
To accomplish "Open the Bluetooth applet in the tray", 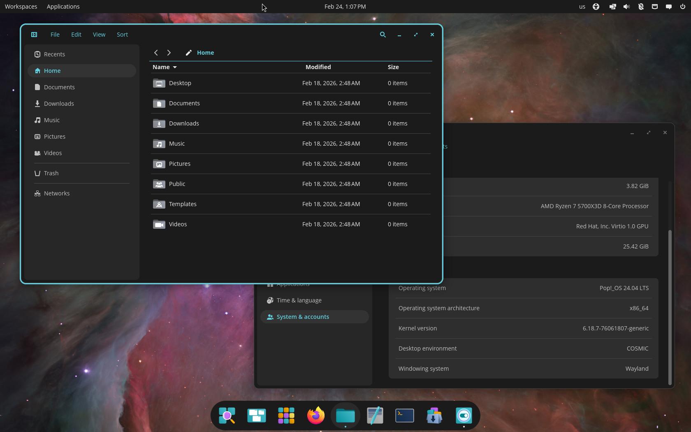I will pos(640,7).
